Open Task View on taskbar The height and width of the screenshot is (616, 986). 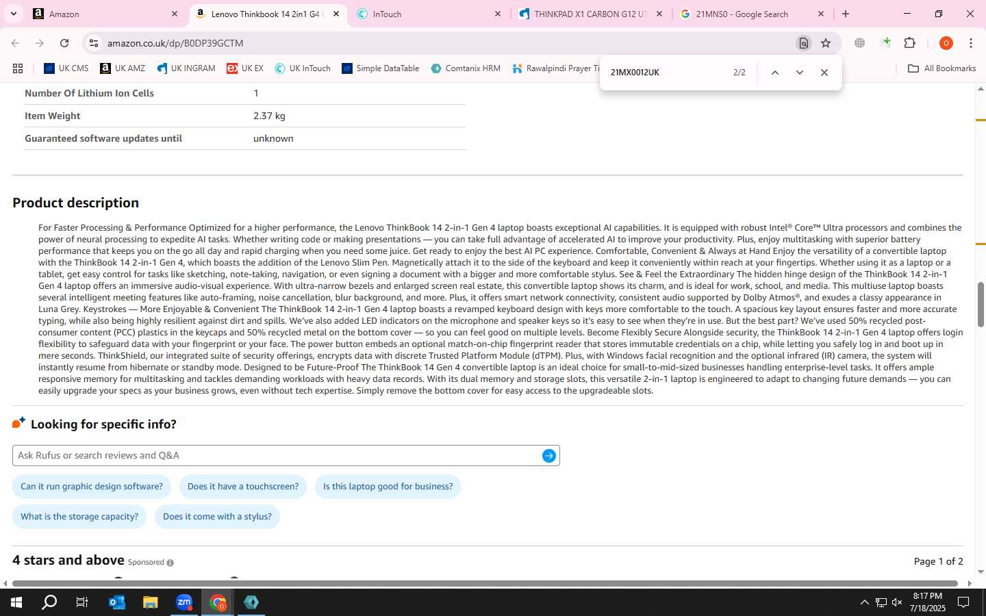point(82,602)
